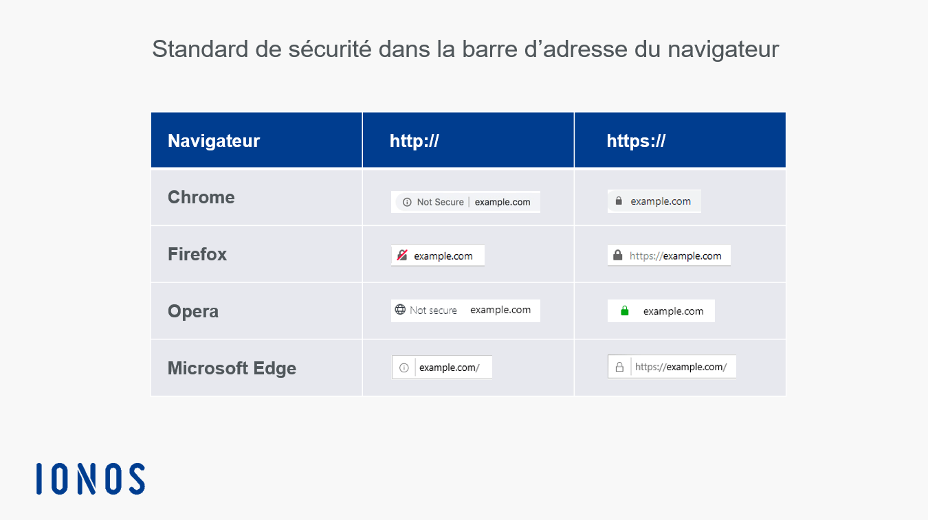Click the Firefox https gray padlock icon
928x520 pixels.
(617, 256)
